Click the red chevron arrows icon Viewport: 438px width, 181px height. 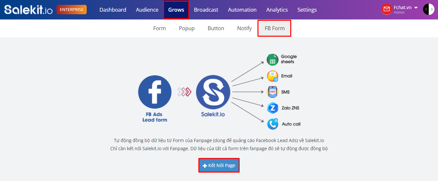(184, 92)
